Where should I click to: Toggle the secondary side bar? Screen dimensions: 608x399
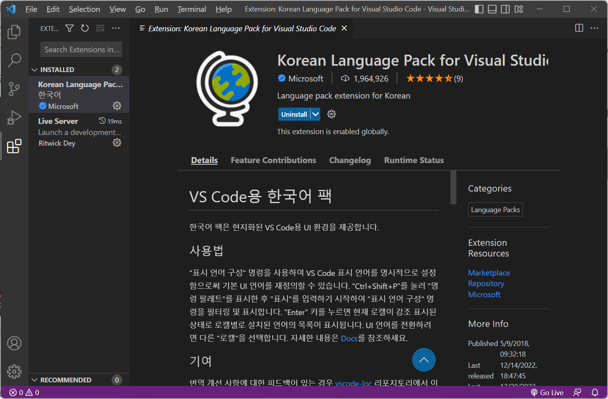[x=505, y=9]
